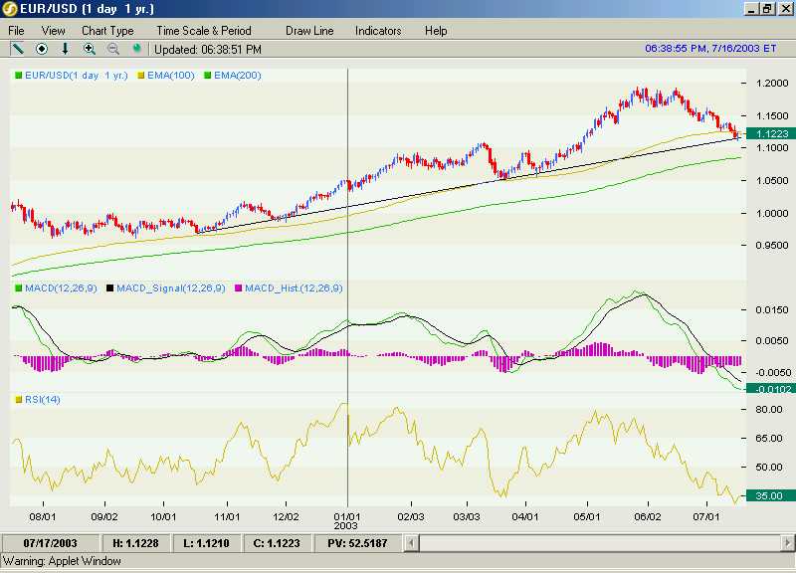Open the Chart Type menu
796x573 pixels.
point(107,31)
